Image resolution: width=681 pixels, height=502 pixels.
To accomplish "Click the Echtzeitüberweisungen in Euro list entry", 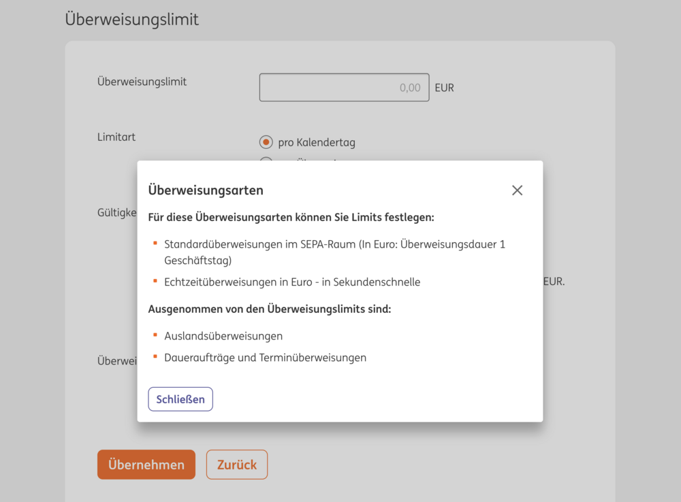I will click(x=292, y=282).
